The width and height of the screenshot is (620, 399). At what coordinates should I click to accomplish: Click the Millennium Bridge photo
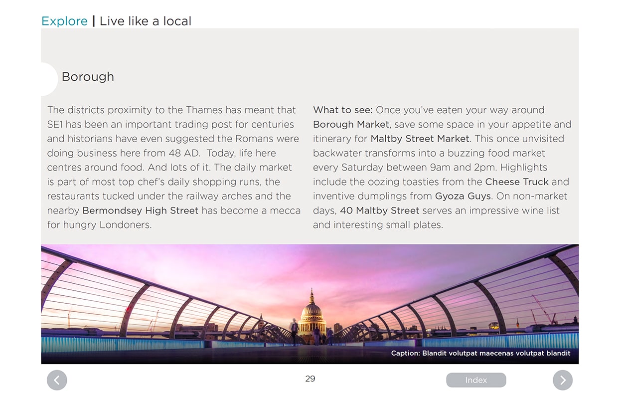coord(310,304)
